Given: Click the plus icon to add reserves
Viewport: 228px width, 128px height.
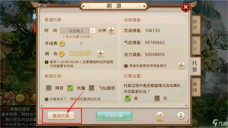Looking at the screenshot, I should (181, 66).
